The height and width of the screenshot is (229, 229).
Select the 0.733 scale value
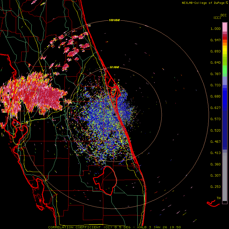point(216,85)
